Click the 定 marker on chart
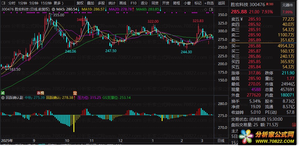The width and height of the screenshot is (299, 146). [75, 93]
